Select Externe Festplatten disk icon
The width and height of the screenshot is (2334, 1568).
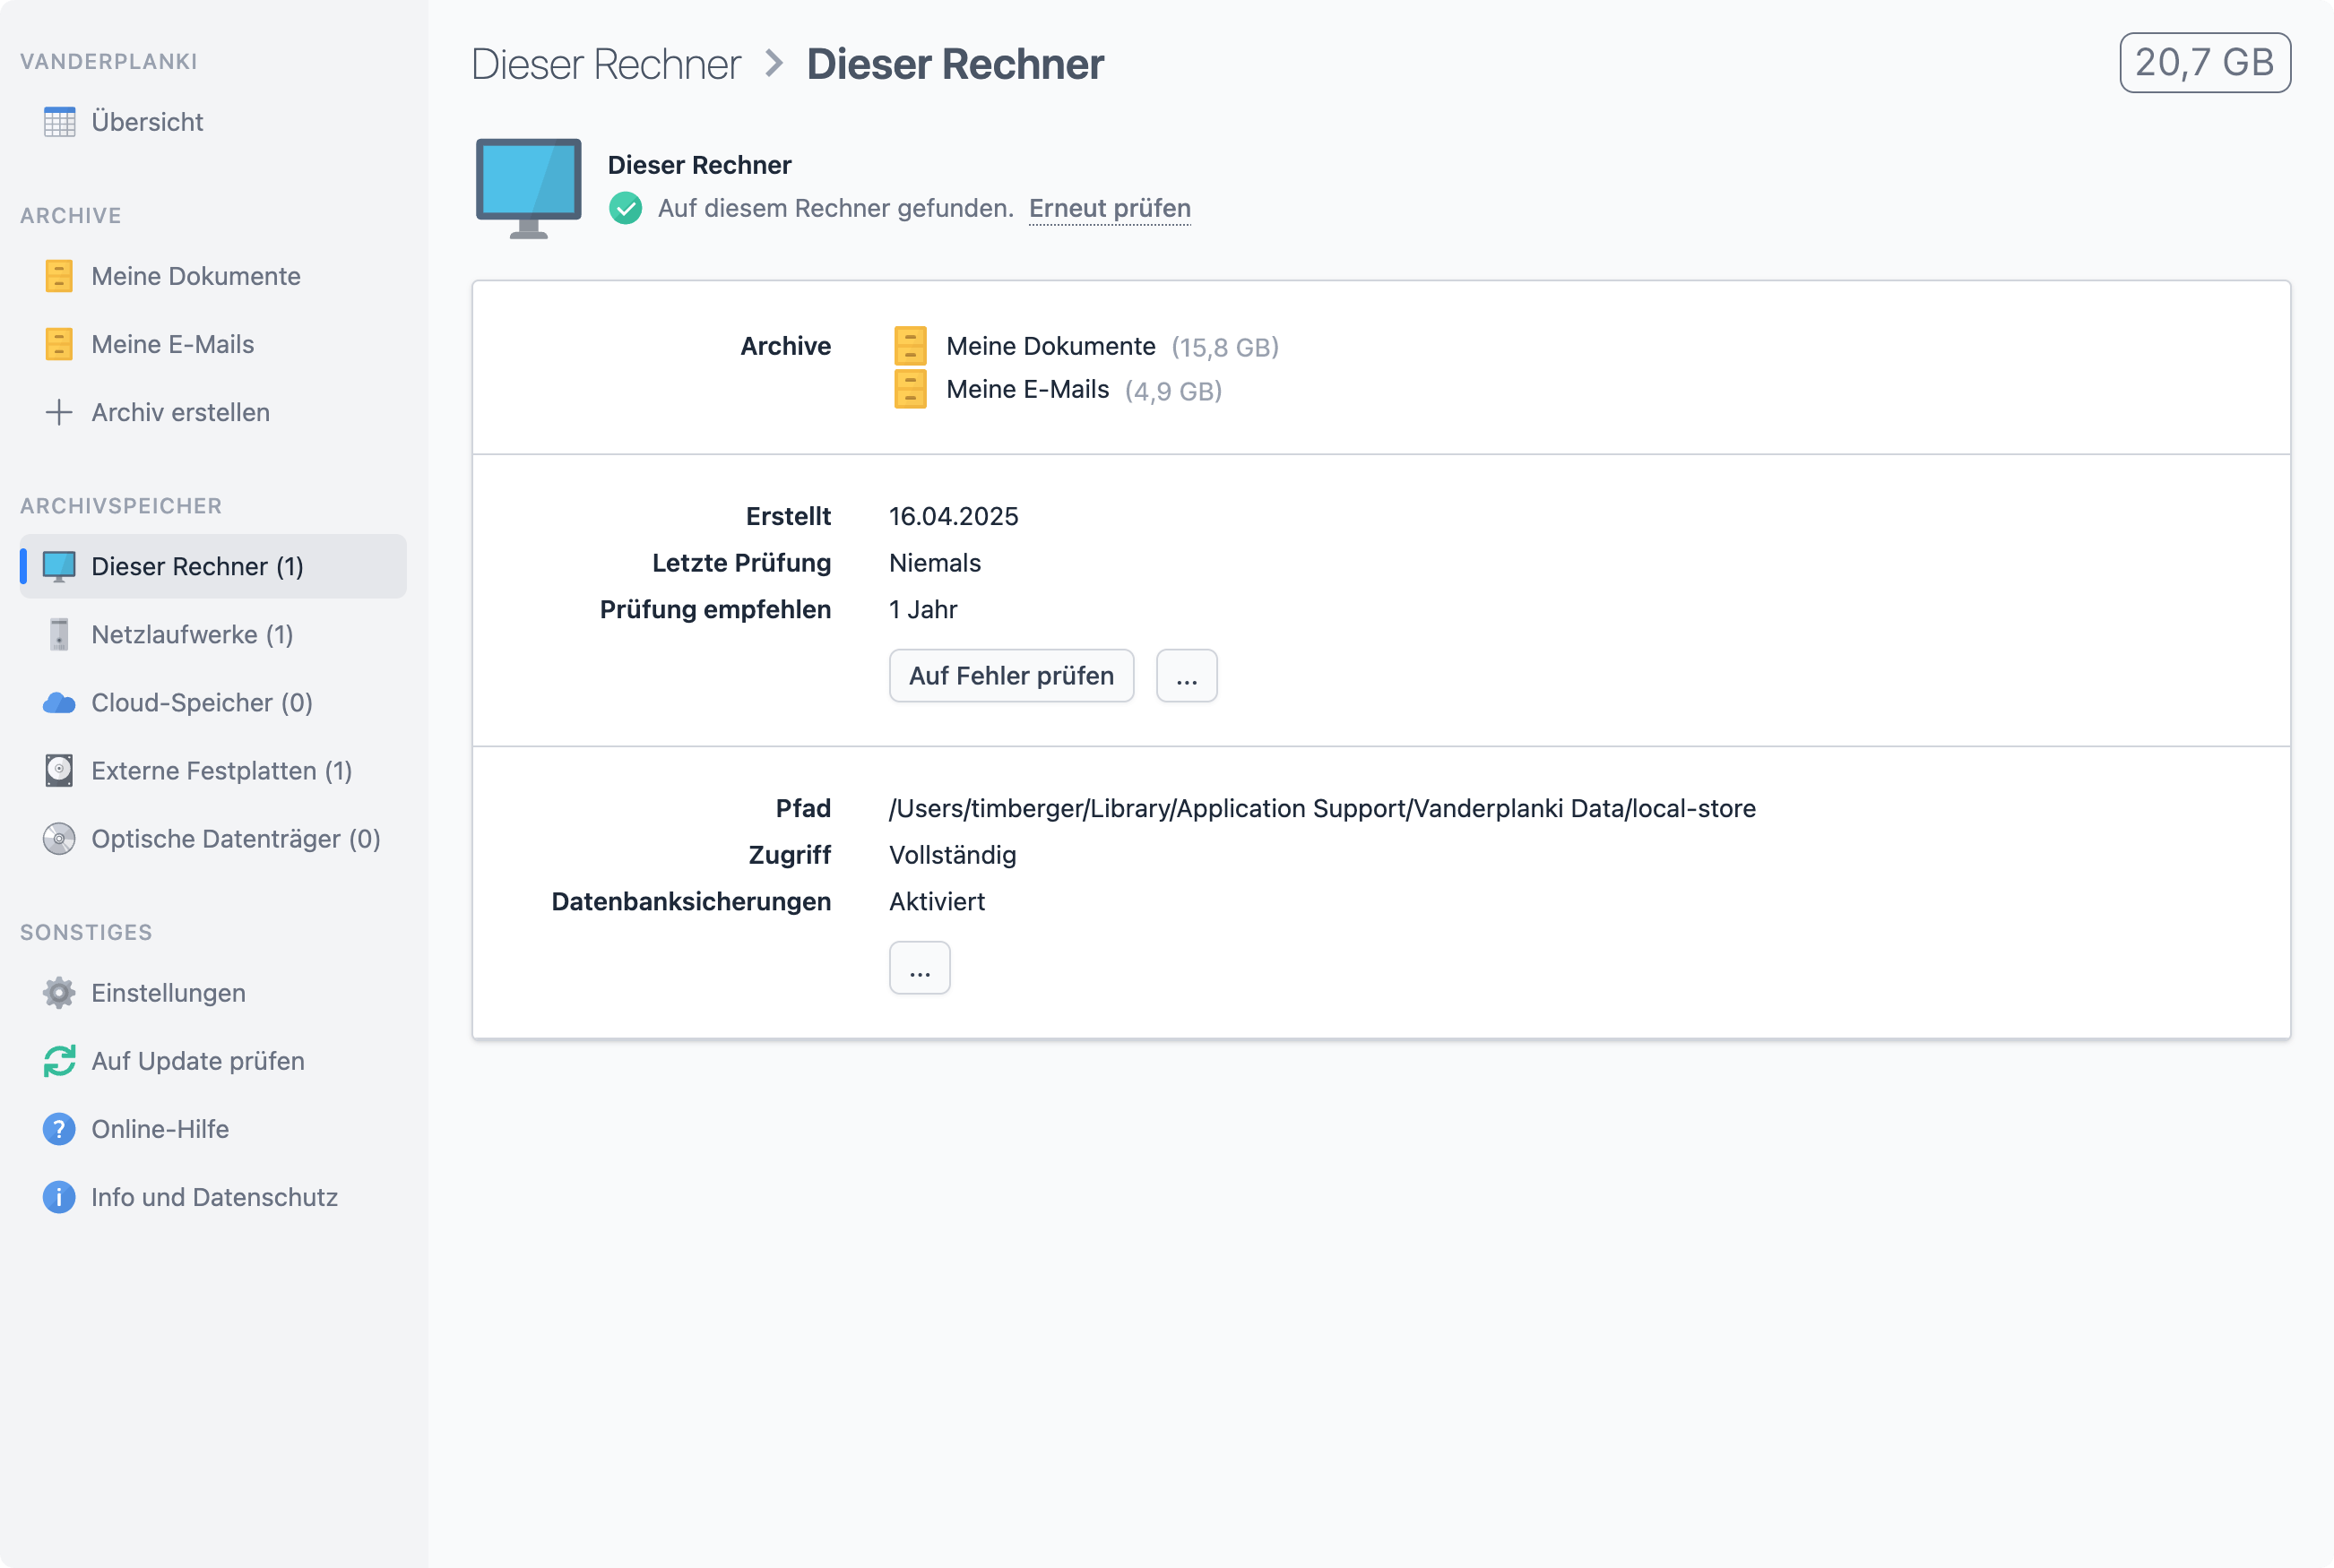click(x=59, y=771)
